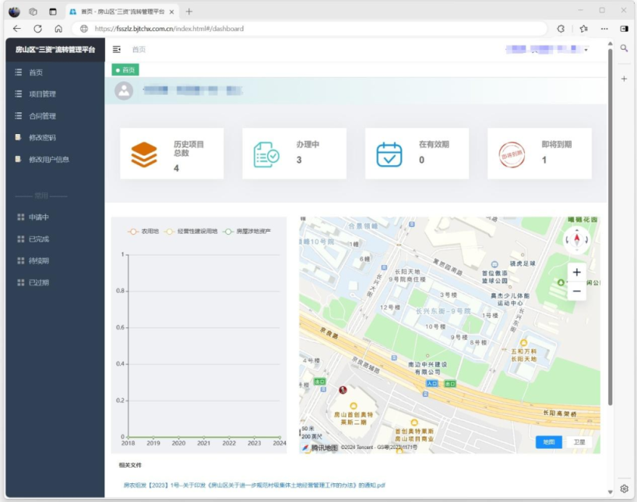Click the red marker on the map
The height and width of the screenshot is (502, 637).
click(342, 389)
